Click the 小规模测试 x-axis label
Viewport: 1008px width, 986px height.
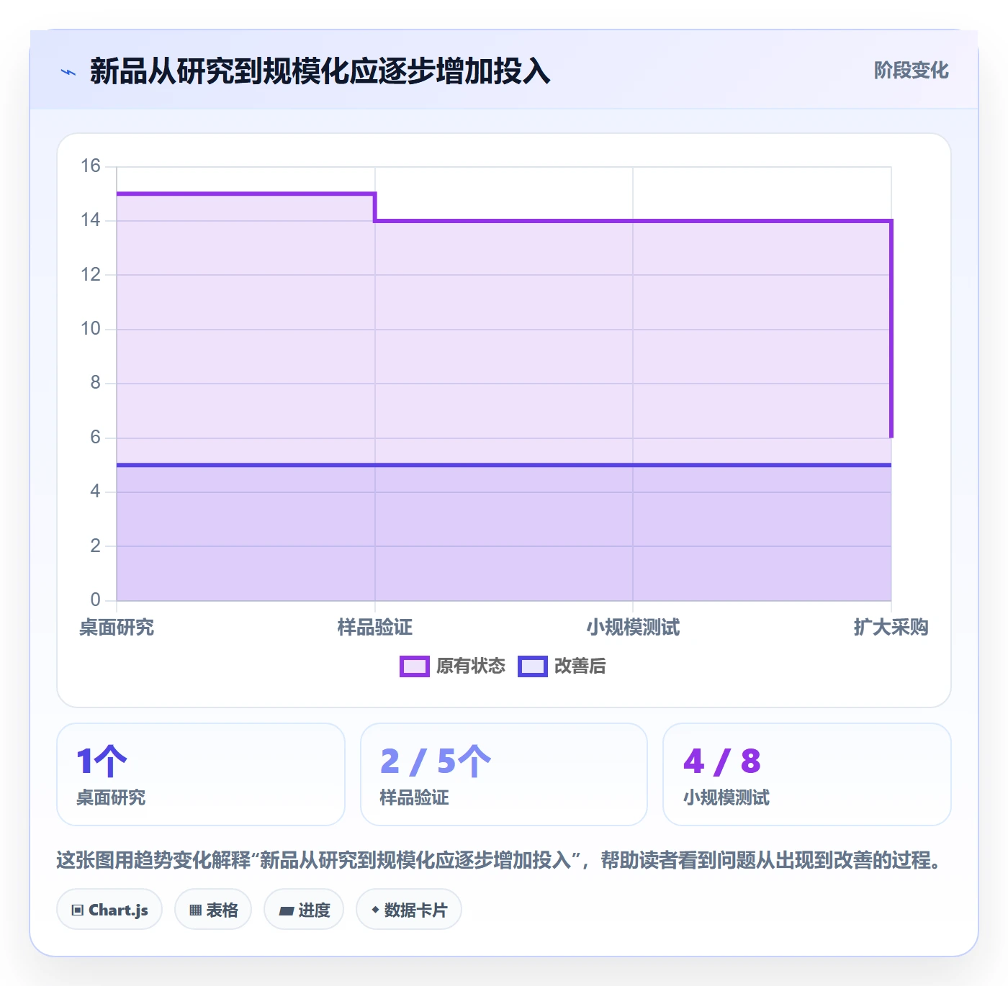633,628
